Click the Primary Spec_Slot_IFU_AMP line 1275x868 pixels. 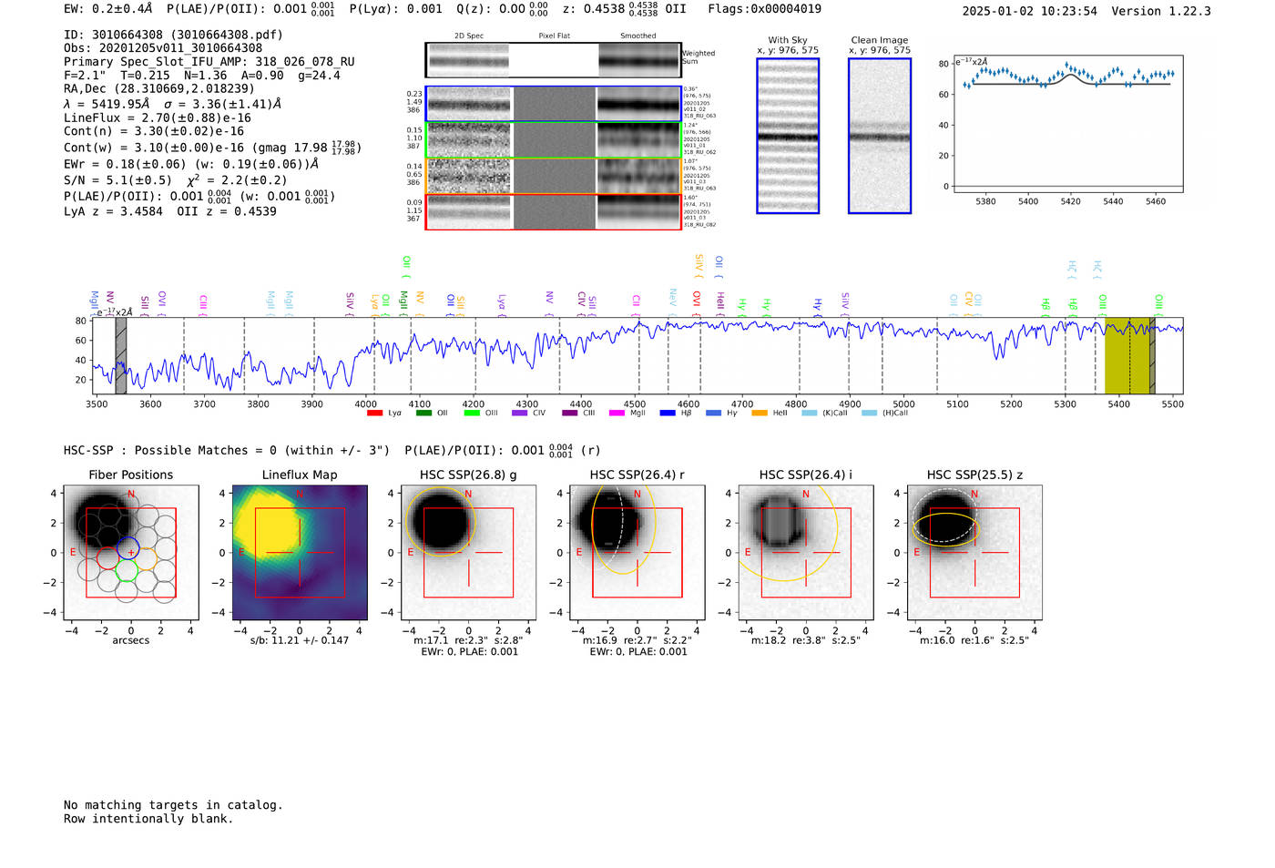click(209, 62)
